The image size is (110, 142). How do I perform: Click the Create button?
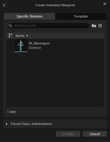click(x=68, y=134)
